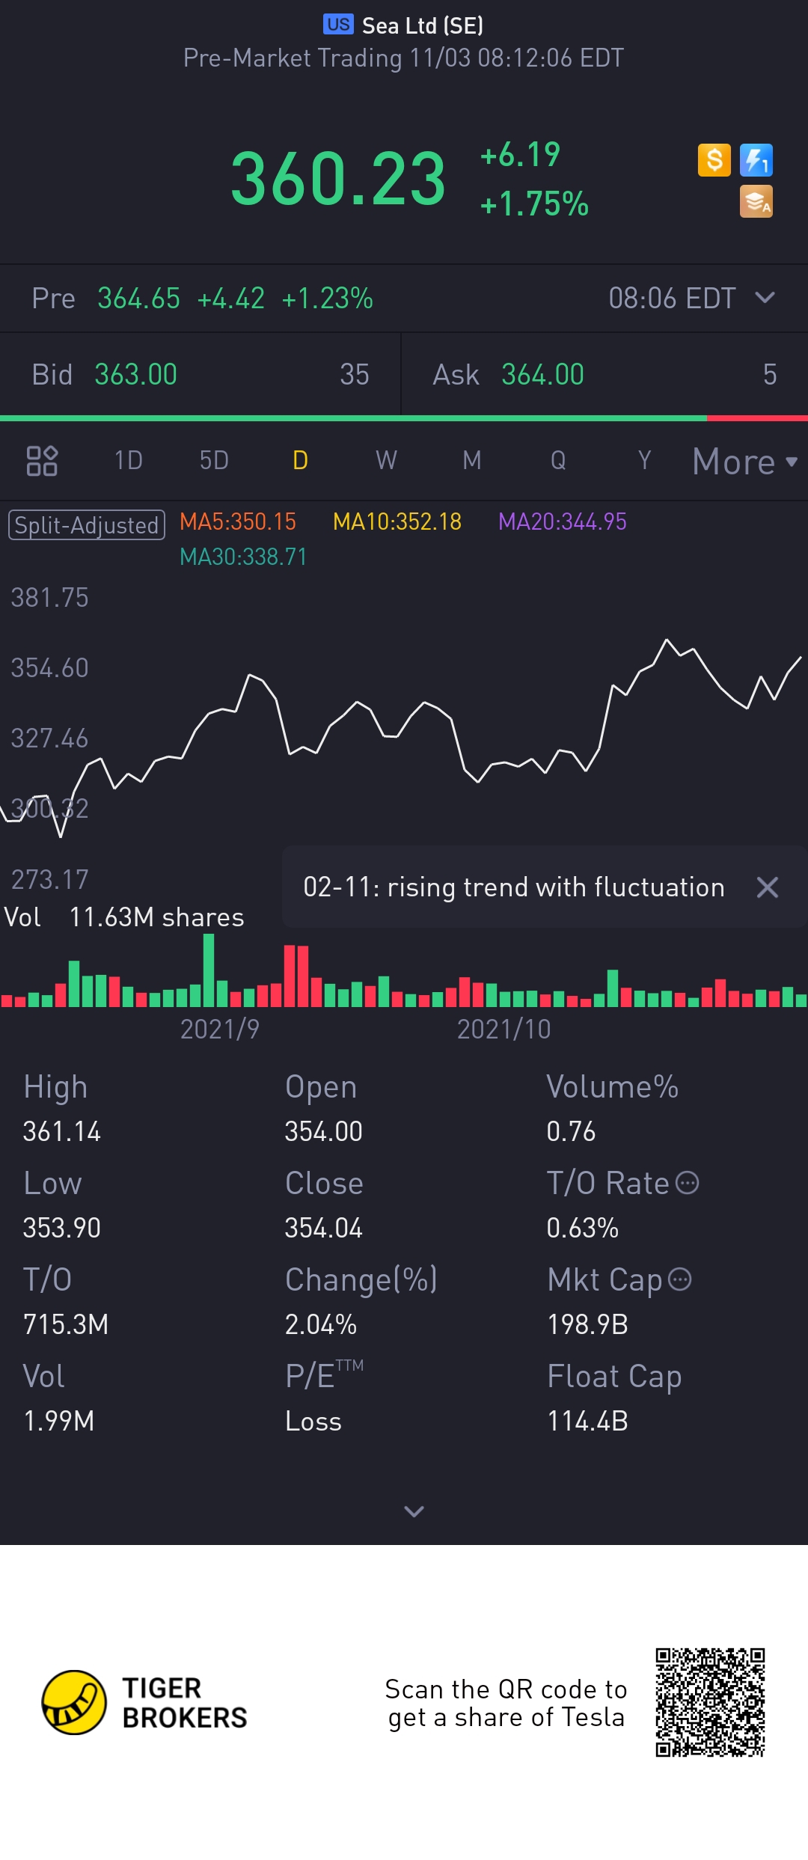Collapse stock details with bottom chevron
Image resolution: width=808 pixels, height=1860 pixels.
(414, 1511)
